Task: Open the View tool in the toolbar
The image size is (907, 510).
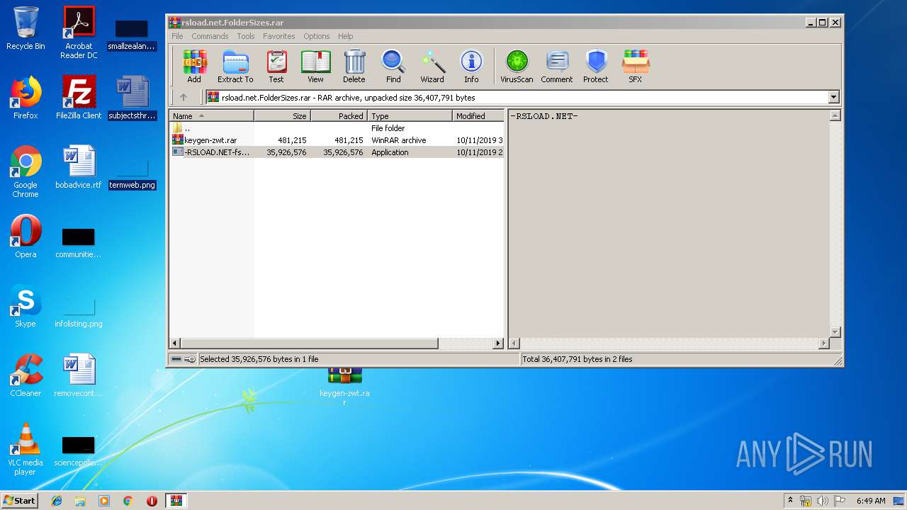Action: click(315, 67)
